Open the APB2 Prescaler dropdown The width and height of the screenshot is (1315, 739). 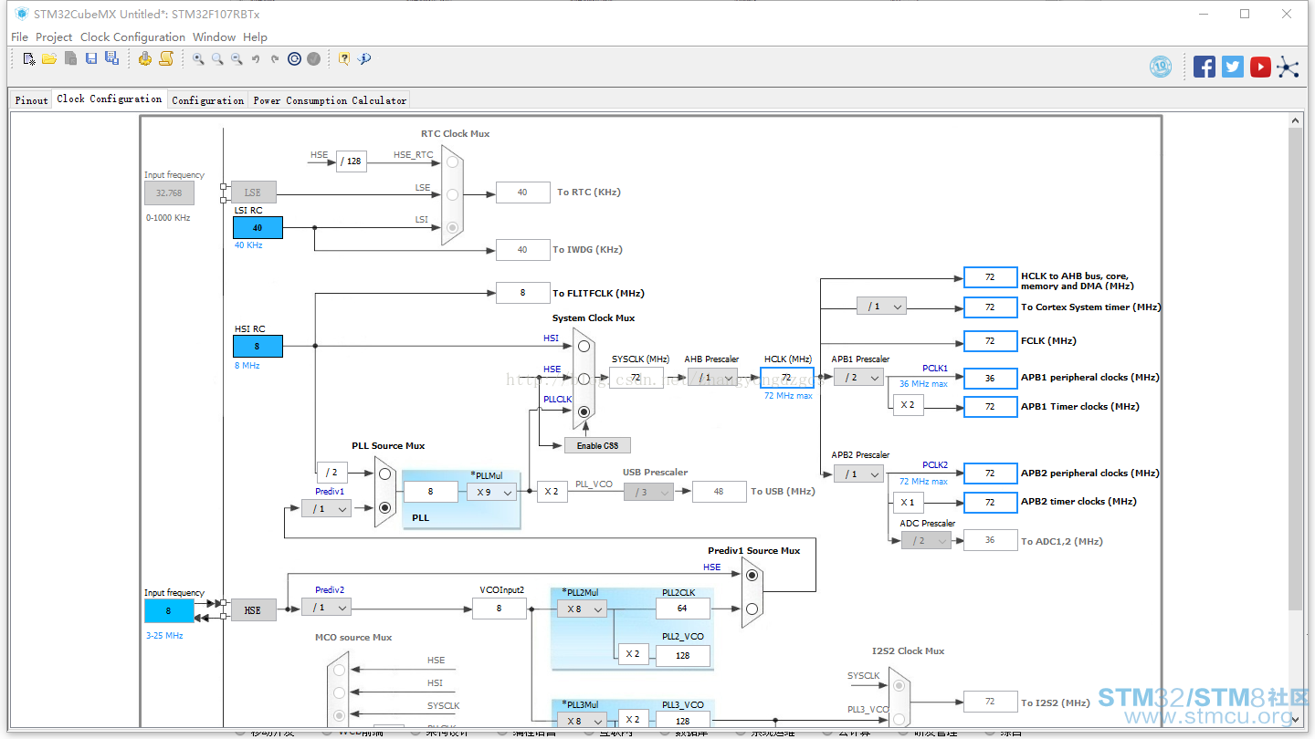857,474
